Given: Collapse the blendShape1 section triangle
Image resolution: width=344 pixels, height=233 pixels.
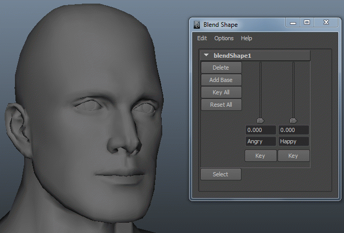Looking at the screenshot, I should (206, 55).
